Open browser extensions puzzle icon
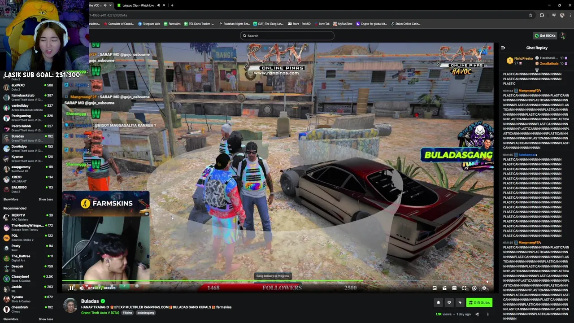The height and width of the screenshot is (323, 574). point(542,15)
